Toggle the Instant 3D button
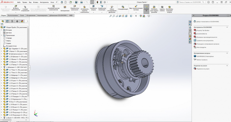231x122 pixels. (146, 9)
